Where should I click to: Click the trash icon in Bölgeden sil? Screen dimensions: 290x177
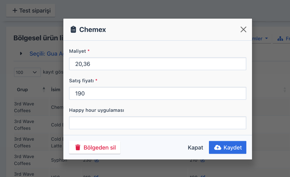(x=78, y=147)
